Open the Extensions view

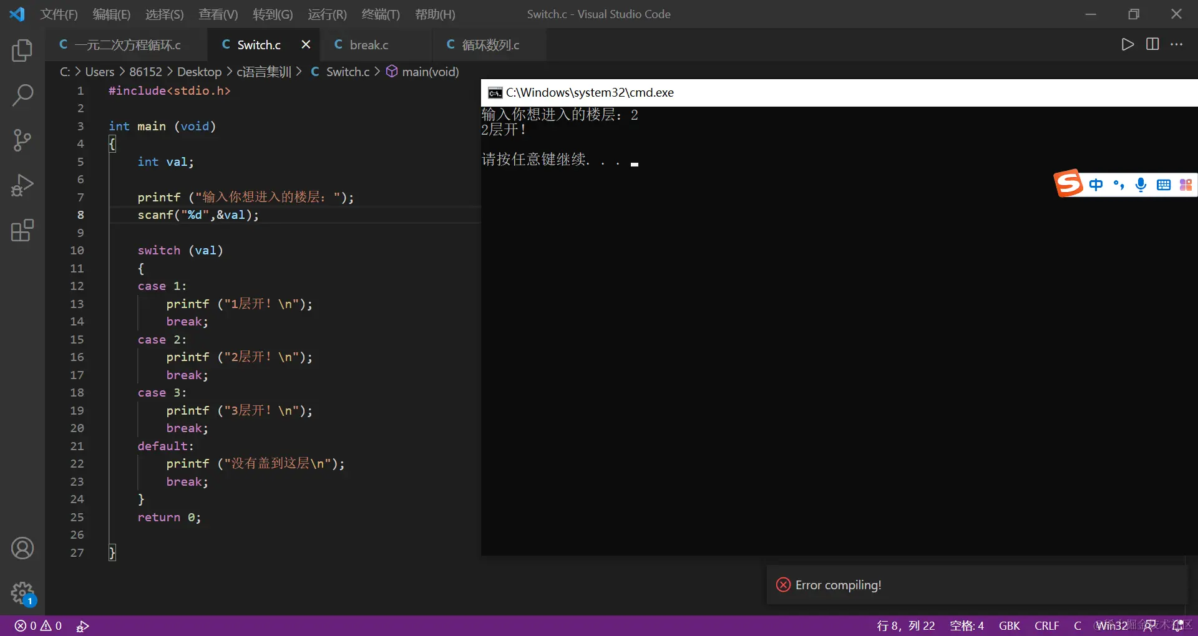22,230
